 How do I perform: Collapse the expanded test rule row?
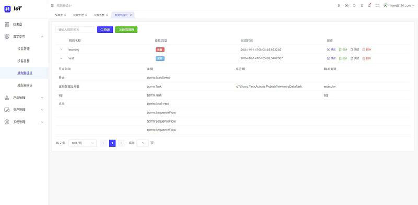click(x=61, y=58)
